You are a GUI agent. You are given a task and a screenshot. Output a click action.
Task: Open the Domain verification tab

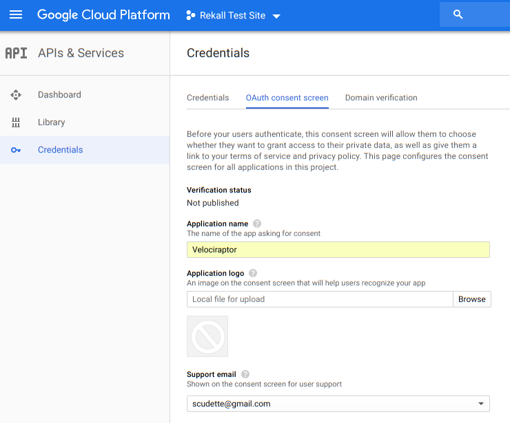pos(381,98)
